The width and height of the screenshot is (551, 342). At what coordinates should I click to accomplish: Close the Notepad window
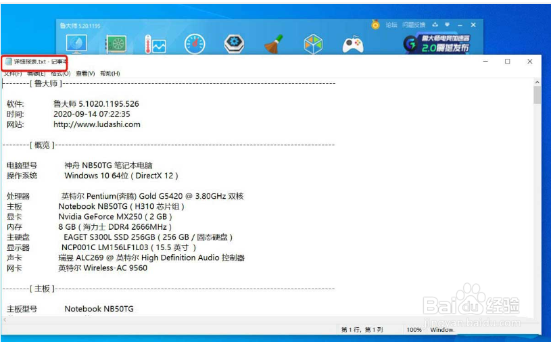529,62
